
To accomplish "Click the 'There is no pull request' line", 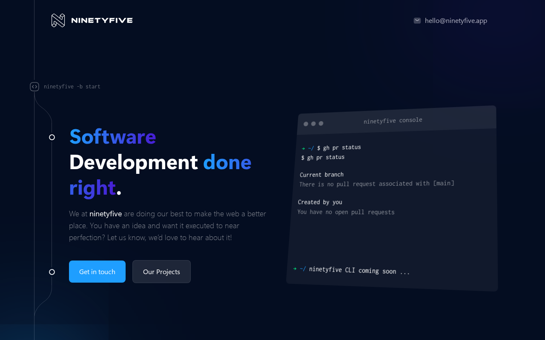I will click(x=377, y=184).
